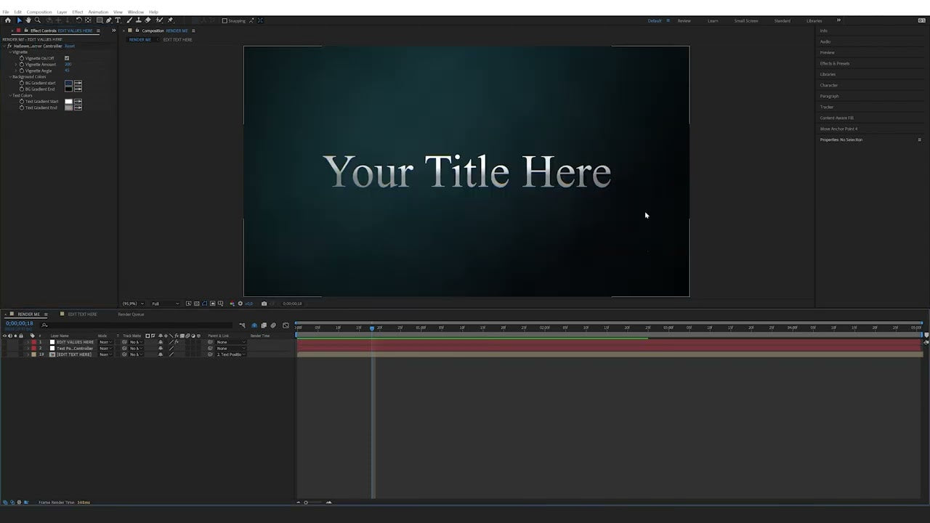The height and width of the screenshot is (523, 930).
Task: Select the Brush tool
Action: (129, 20)
